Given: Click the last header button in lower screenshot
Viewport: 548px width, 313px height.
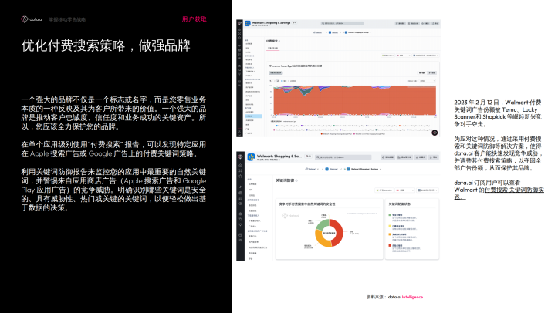Looking at the screenshot, I should (x=433, y=157).
